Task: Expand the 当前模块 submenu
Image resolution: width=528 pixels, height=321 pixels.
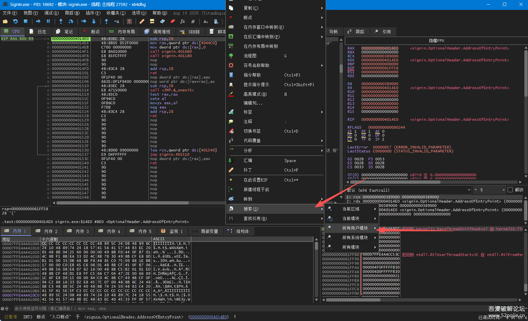Action: pyautogui.click(x=351, y=218)
